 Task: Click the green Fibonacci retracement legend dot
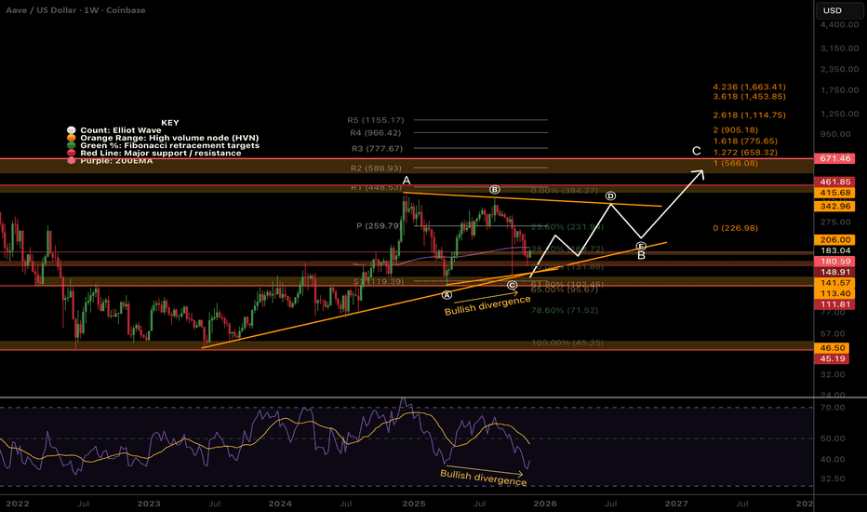(69, 145)
